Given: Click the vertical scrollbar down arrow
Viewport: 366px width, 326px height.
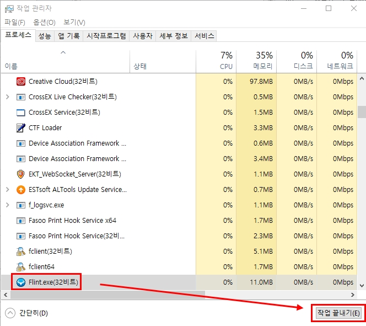Looking at the screenshot, I should click(x=362, y=285).
